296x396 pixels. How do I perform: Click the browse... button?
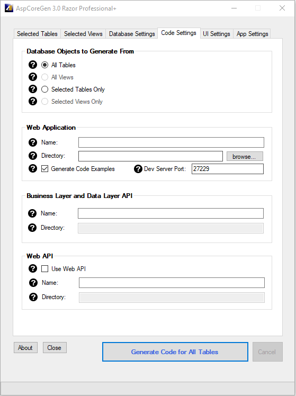(x=245, y=157)
